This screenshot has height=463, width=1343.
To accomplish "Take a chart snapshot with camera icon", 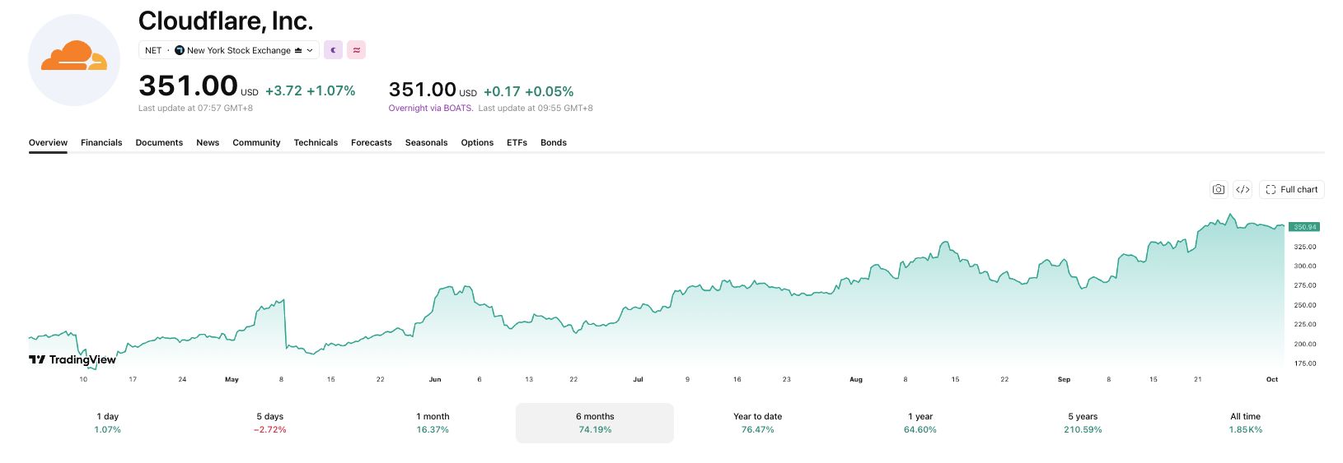I will click(1219, 189).
